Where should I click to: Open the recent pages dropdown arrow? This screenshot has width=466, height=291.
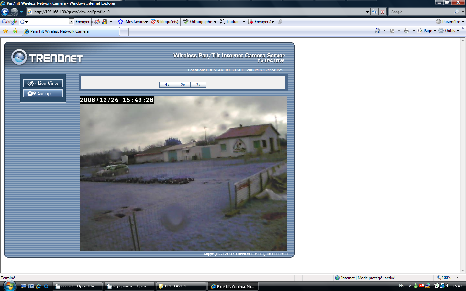coord(21,12)
